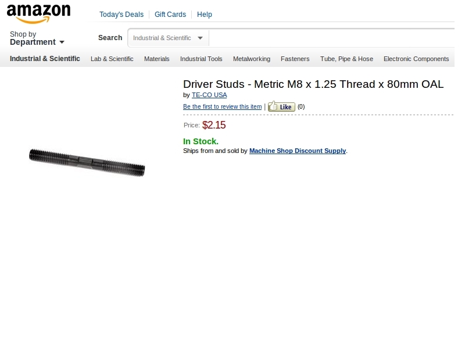Go to the Gift Cards page
Screen dimensions: 465x349
[170, 15]
